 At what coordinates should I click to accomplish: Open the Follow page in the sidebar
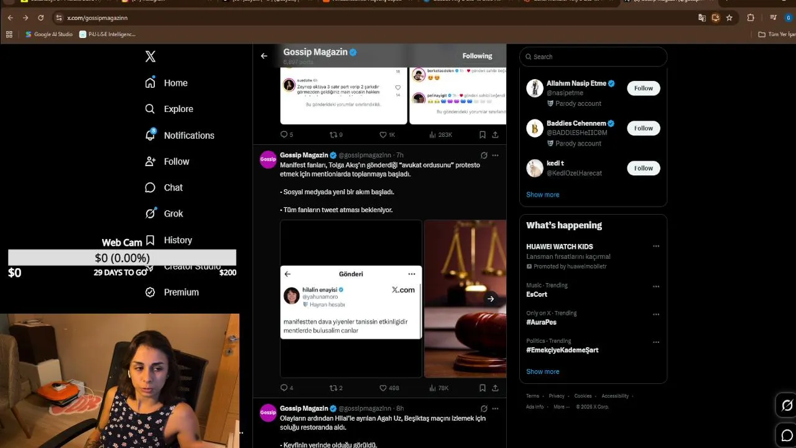click(x=167, y=161)
